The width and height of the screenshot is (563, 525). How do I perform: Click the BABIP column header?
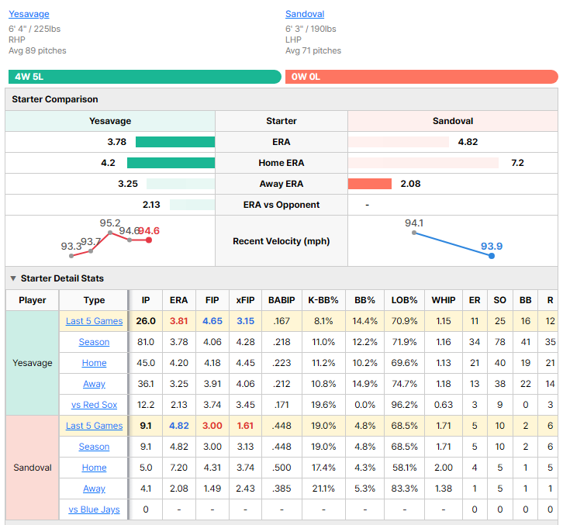tap(281, 300)
